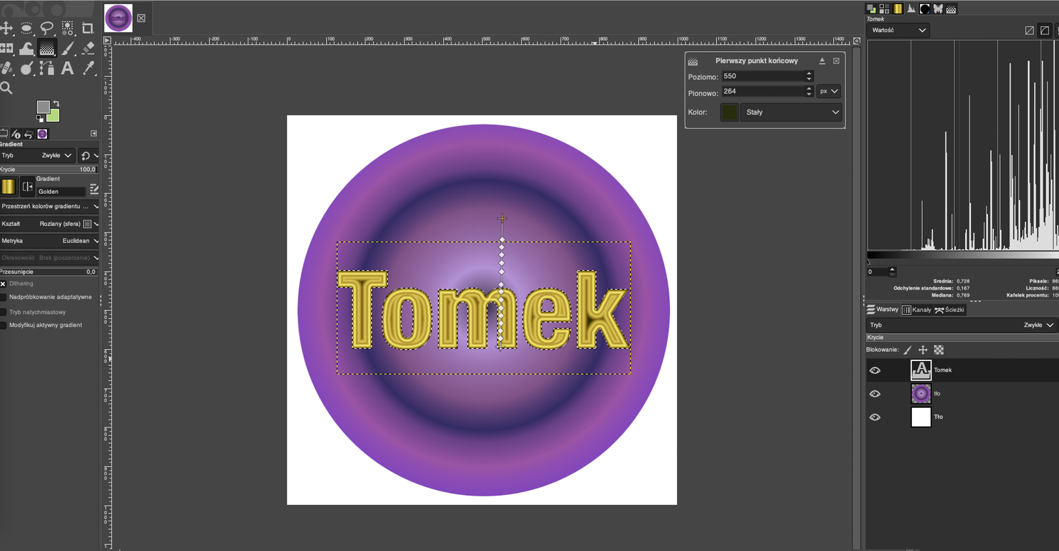
Task: Toggle the reverse gradient button
Action: click(27, 187)
